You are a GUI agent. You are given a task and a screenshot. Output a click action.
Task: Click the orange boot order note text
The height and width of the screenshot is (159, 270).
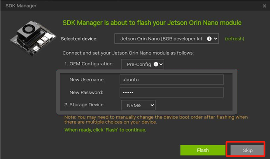(156, 120)
